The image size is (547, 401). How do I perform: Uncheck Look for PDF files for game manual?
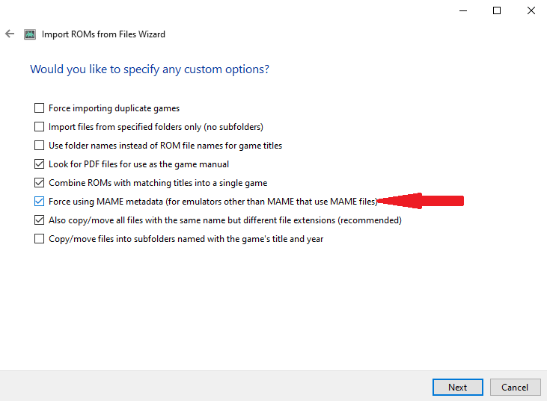click(39, 164)
